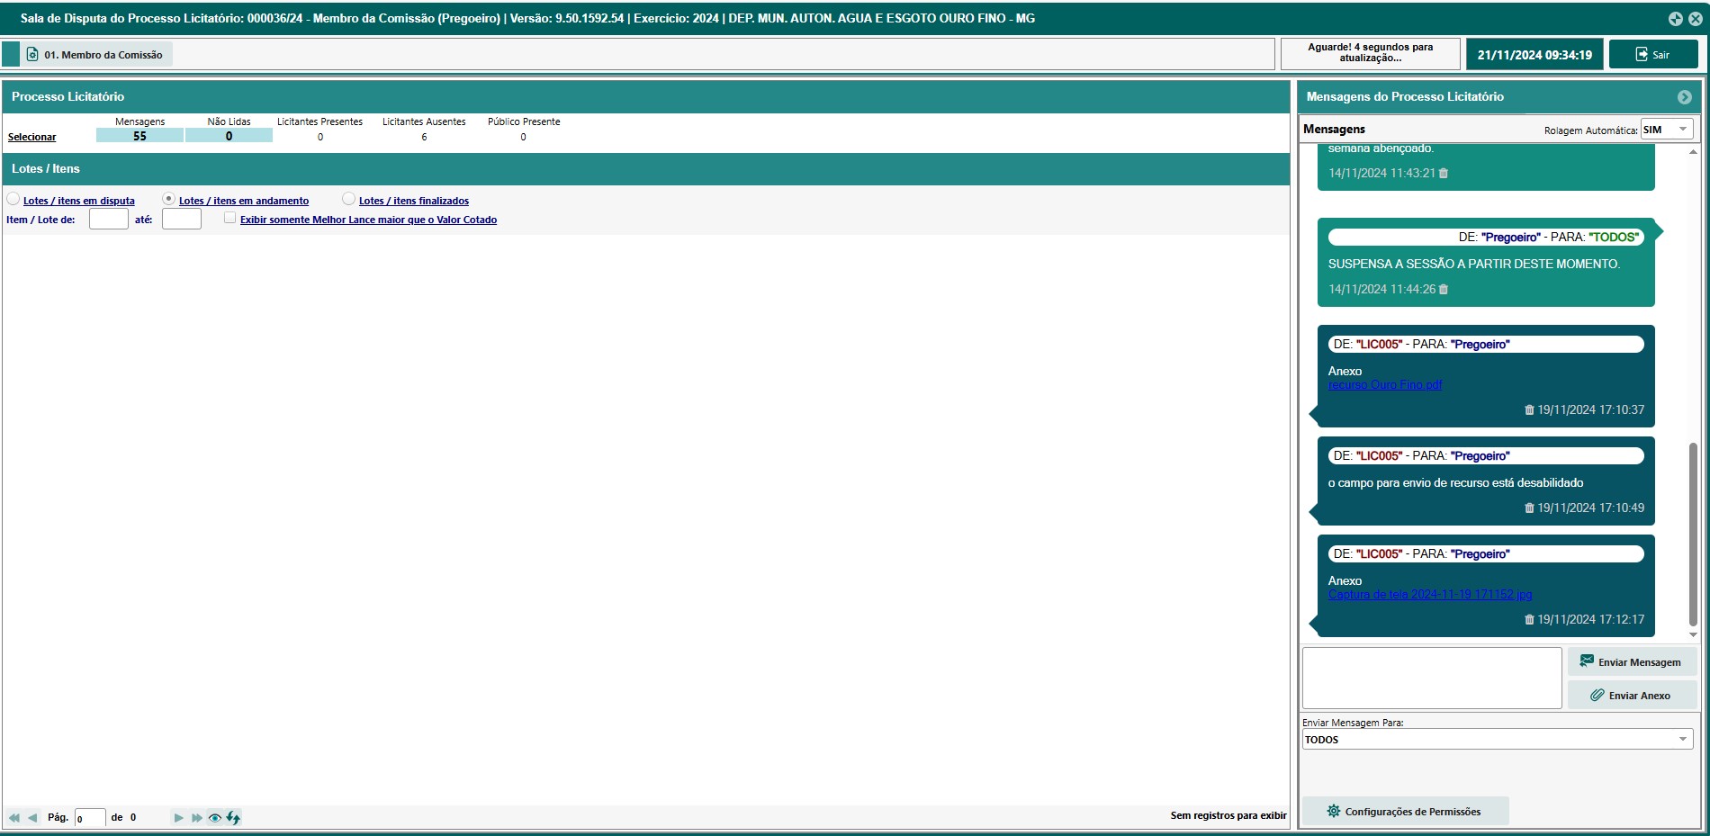Click the plus icon in the title bar
The height and width of the screenshot is (836, 1710).
[x=1675, y=19]
